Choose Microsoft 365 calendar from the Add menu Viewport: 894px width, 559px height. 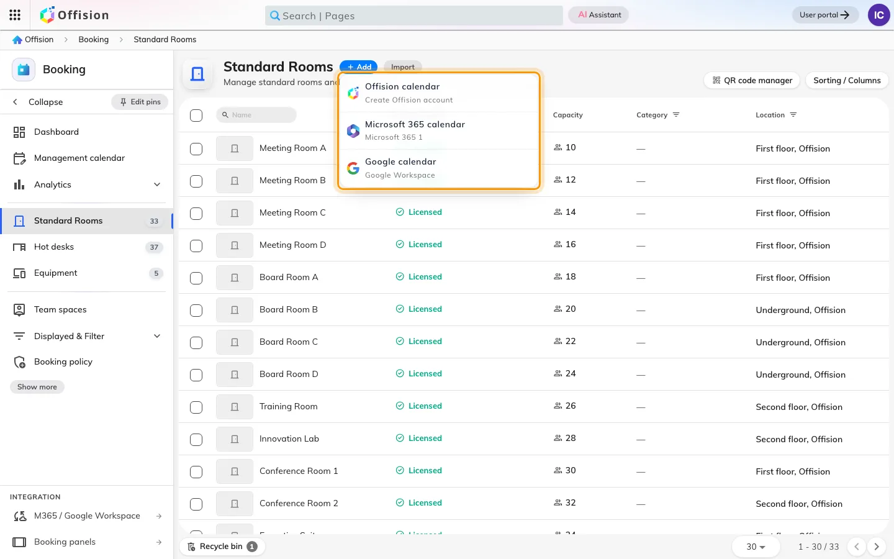point(439,130)
